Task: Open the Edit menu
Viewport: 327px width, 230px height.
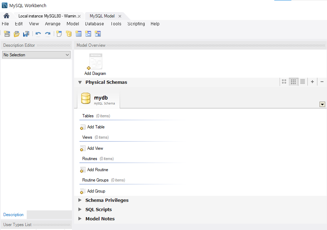Action: click(19, 24)
